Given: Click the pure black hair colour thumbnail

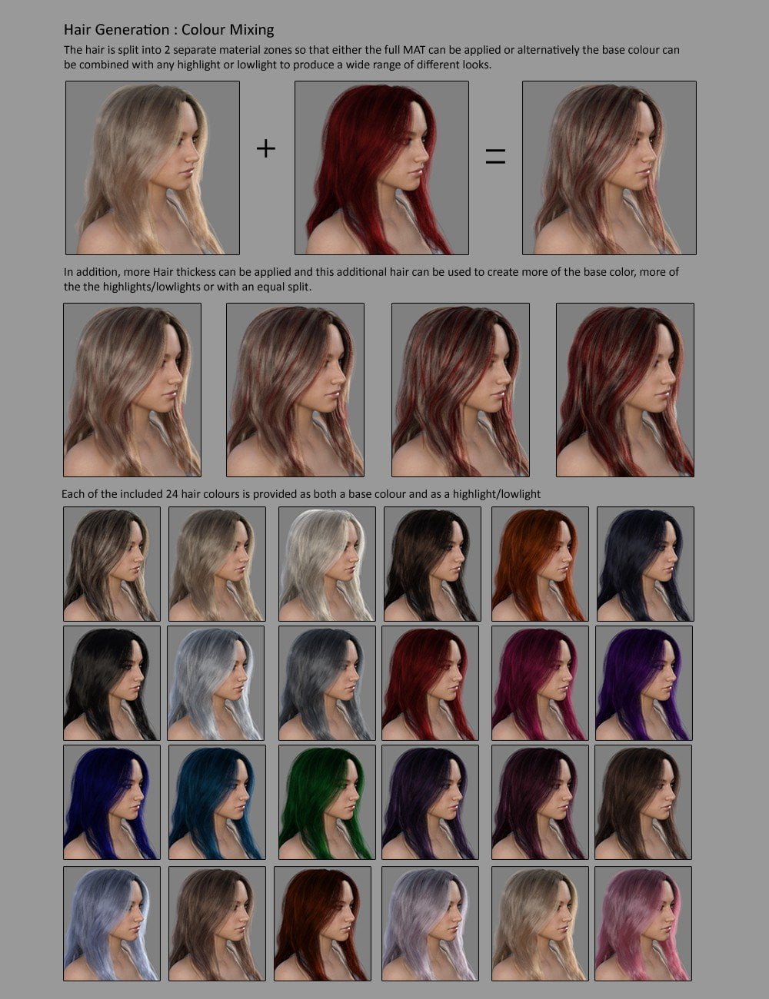Looking at the screenshot, I should click(x=112, y=682).
